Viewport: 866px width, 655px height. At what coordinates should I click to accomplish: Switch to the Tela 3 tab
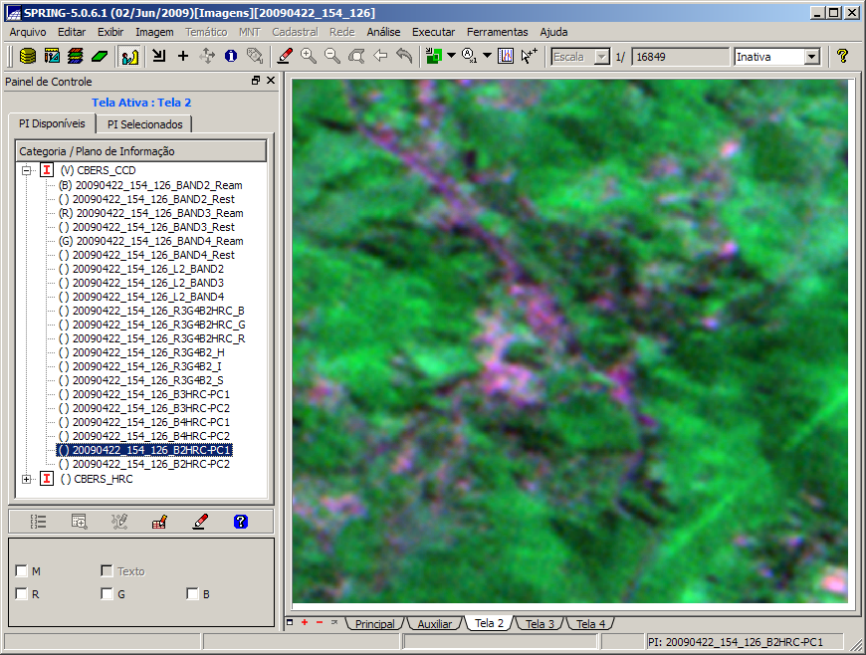(x=540, y=624)
